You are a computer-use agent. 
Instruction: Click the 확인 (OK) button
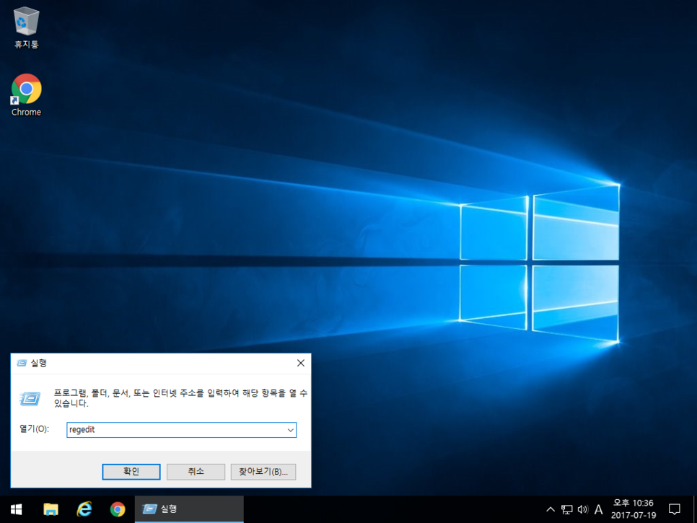131,472
